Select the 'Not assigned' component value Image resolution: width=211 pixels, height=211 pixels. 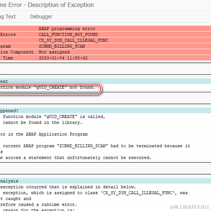click(54, 52)
